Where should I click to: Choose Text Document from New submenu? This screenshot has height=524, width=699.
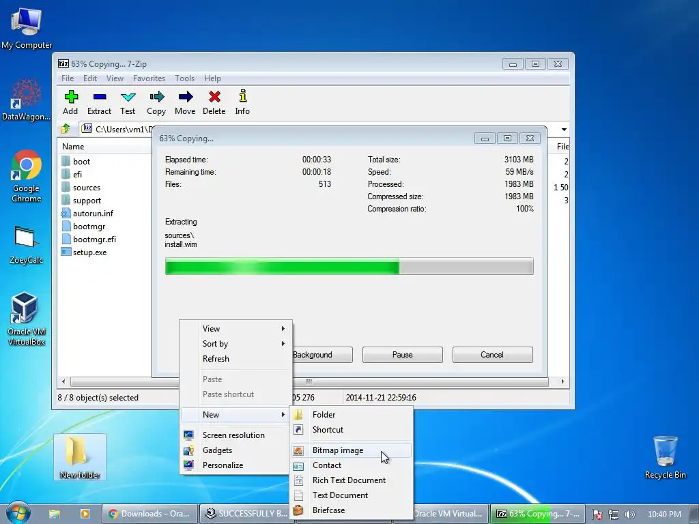(352, 495)
